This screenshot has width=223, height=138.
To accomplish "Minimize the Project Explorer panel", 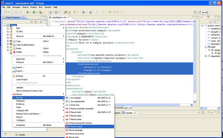I will (42, 17).
